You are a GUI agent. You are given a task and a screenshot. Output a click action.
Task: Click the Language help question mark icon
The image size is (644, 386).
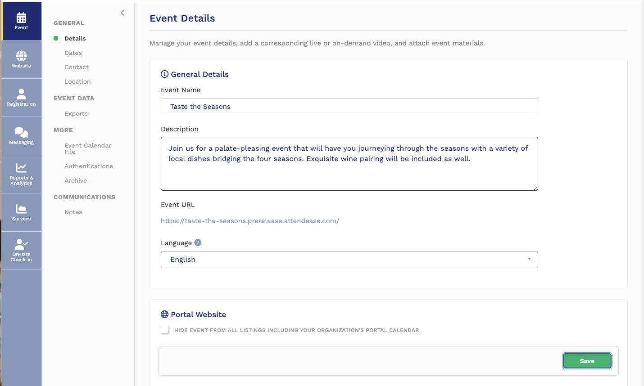coord(198,242)
